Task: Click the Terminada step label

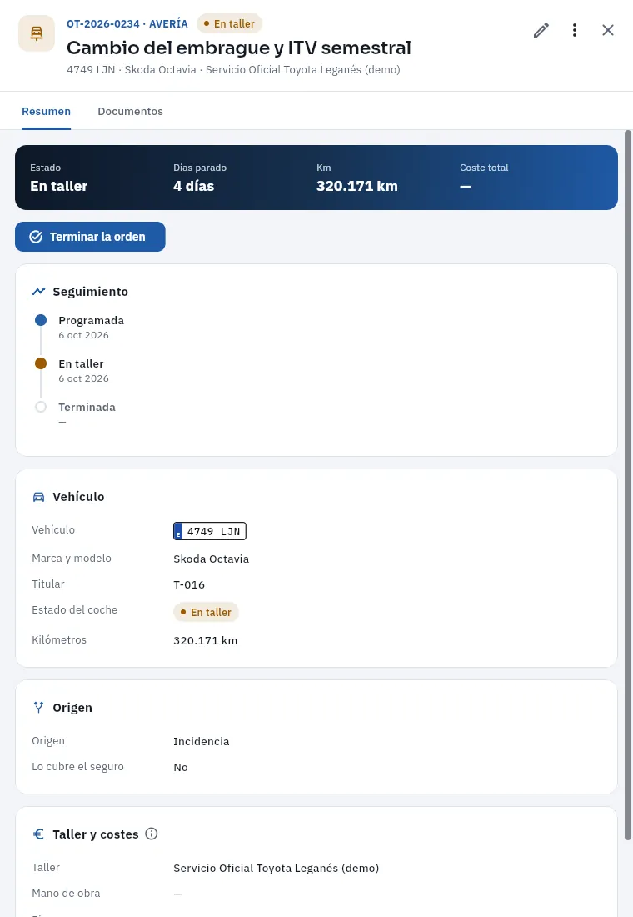Action: tap(87, 407)
